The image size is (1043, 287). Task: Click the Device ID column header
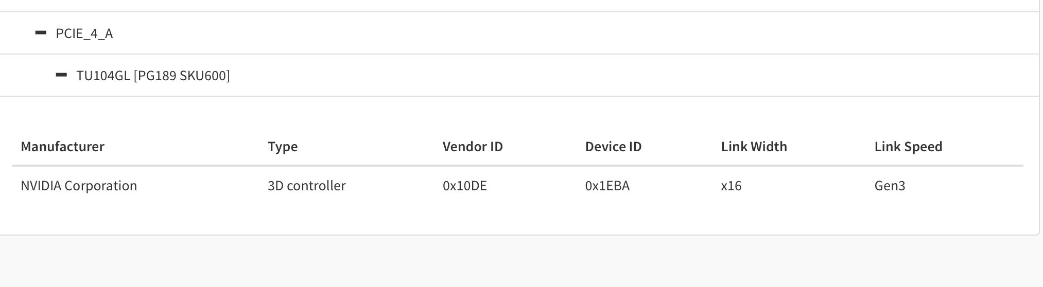[613, 147]
